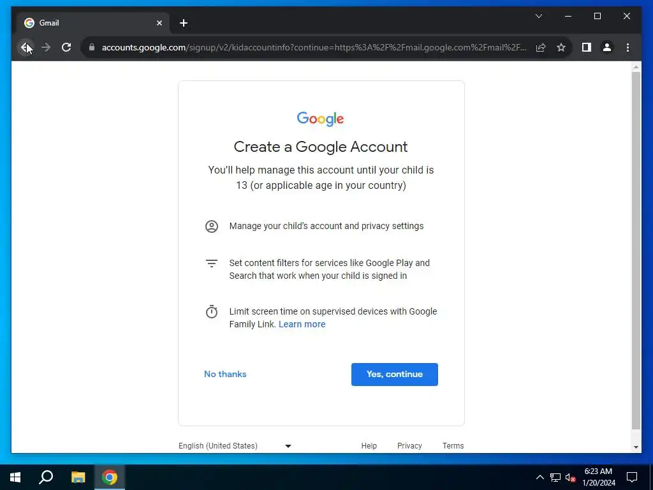Click the content filter lines icon

tap(212, 264)
